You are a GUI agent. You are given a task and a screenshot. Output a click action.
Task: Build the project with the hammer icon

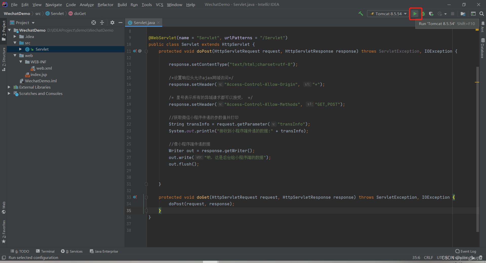[x=361, y=14]
